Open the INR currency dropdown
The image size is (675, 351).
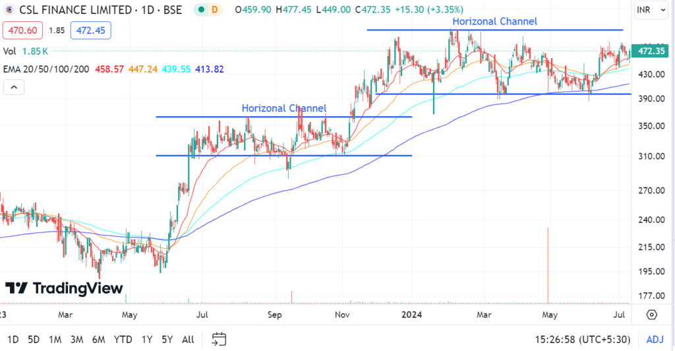651,10
